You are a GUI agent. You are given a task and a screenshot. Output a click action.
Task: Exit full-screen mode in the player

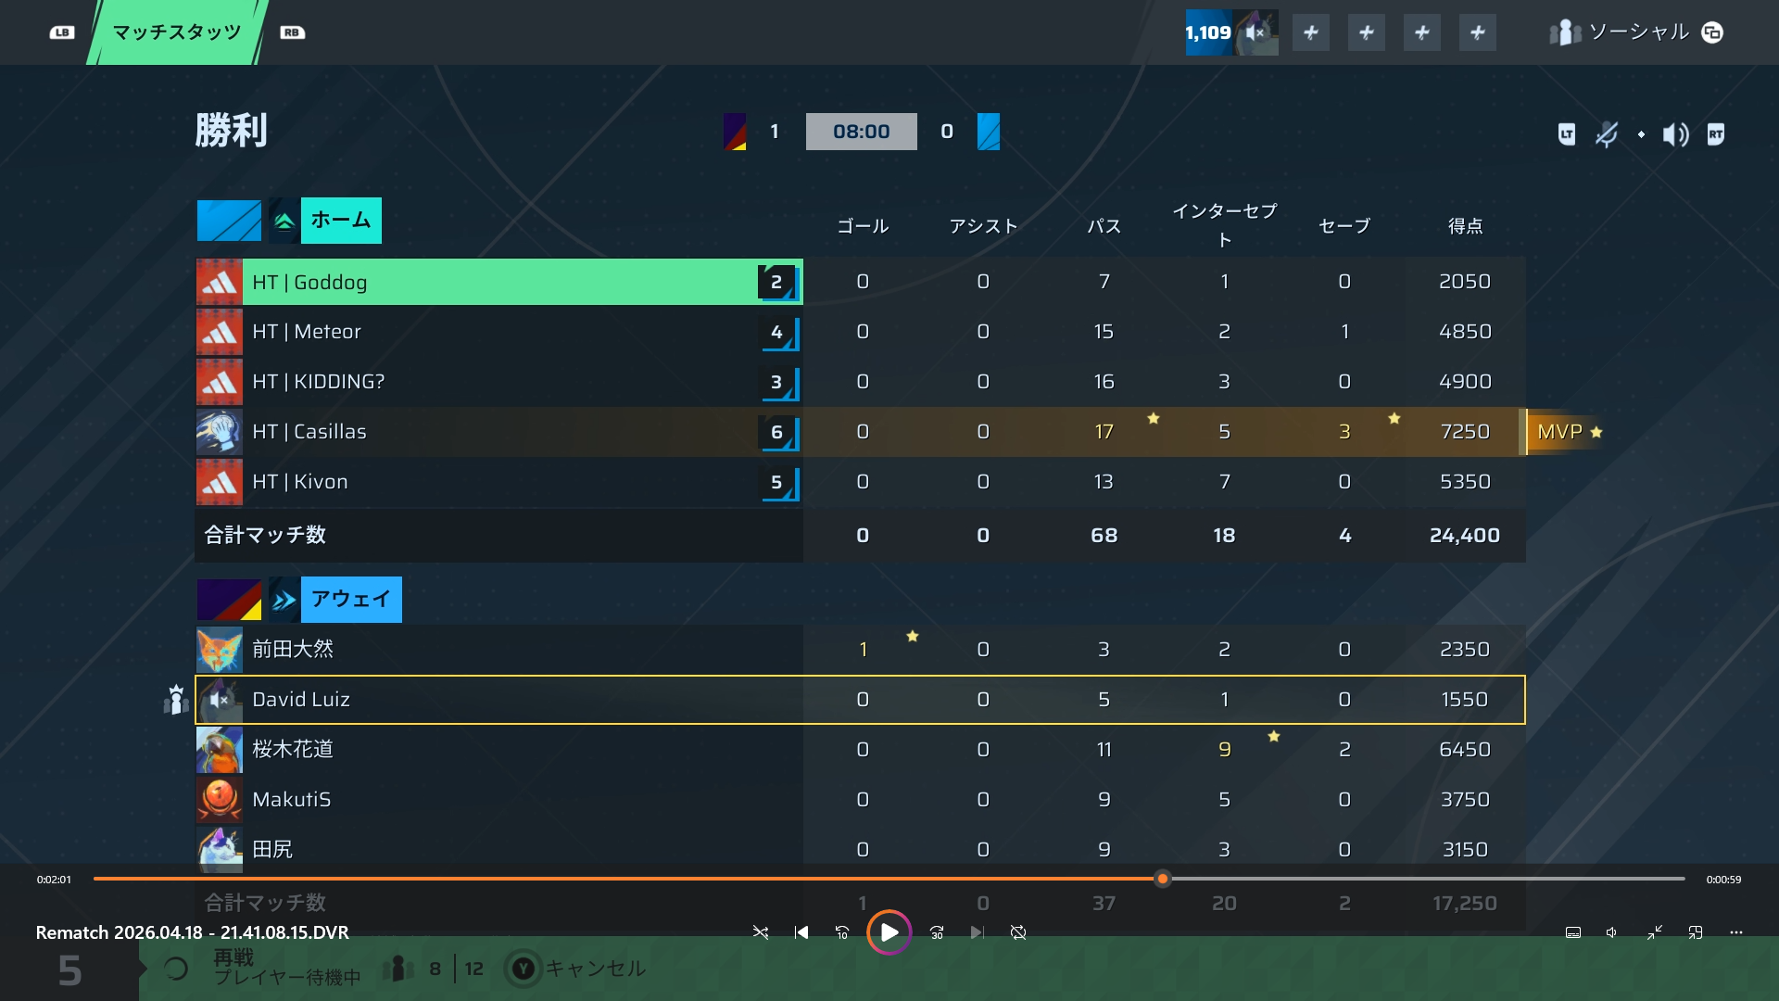1655,932
